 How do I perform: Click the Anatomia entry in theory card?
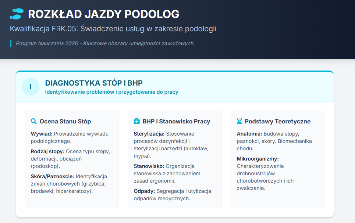point(274,141)
